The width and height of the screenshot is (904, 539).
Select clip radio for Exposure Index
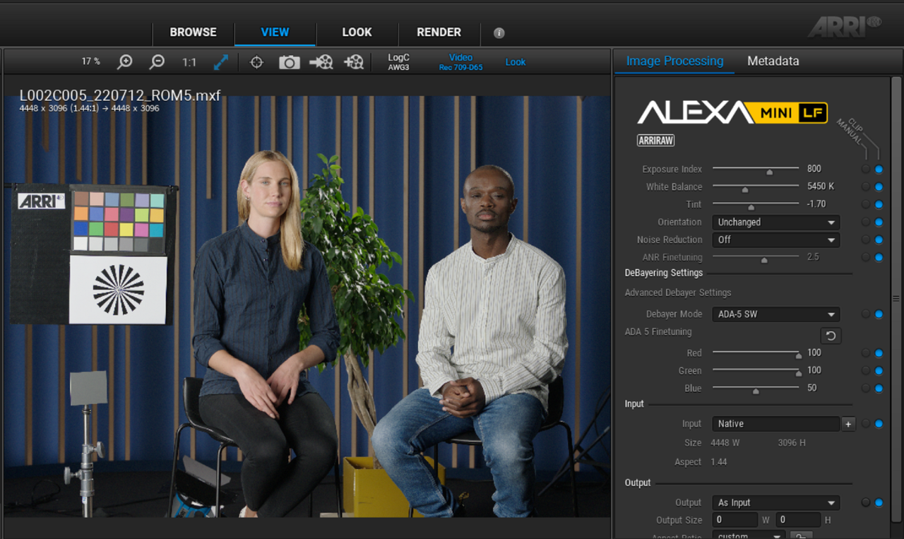(x=865, y=170)
